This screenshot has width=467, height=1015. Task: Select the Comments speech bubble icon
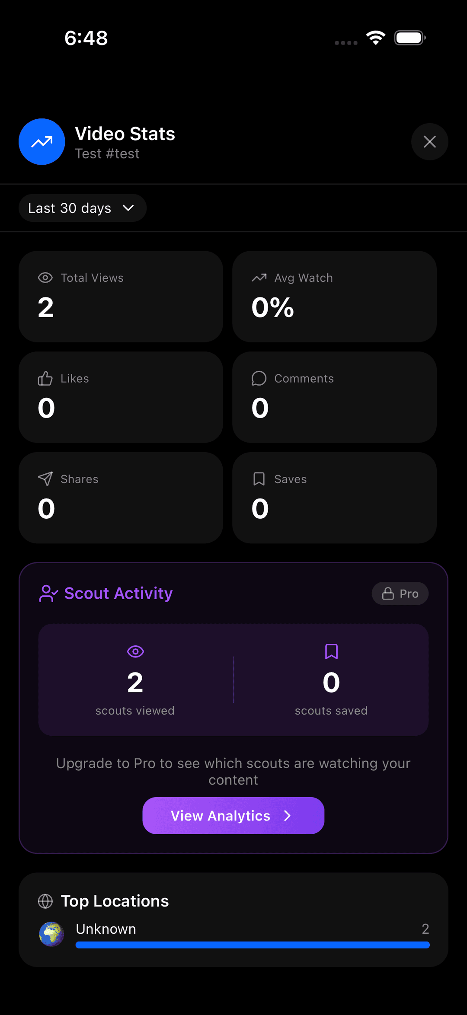click(259, 378)
